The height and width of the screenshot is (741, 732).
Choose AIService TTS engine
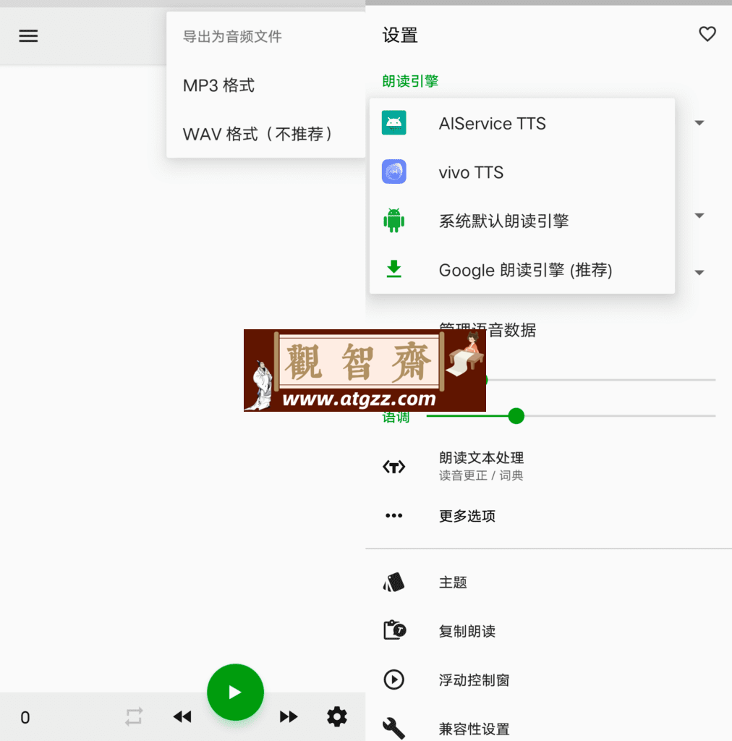point(522,123)
